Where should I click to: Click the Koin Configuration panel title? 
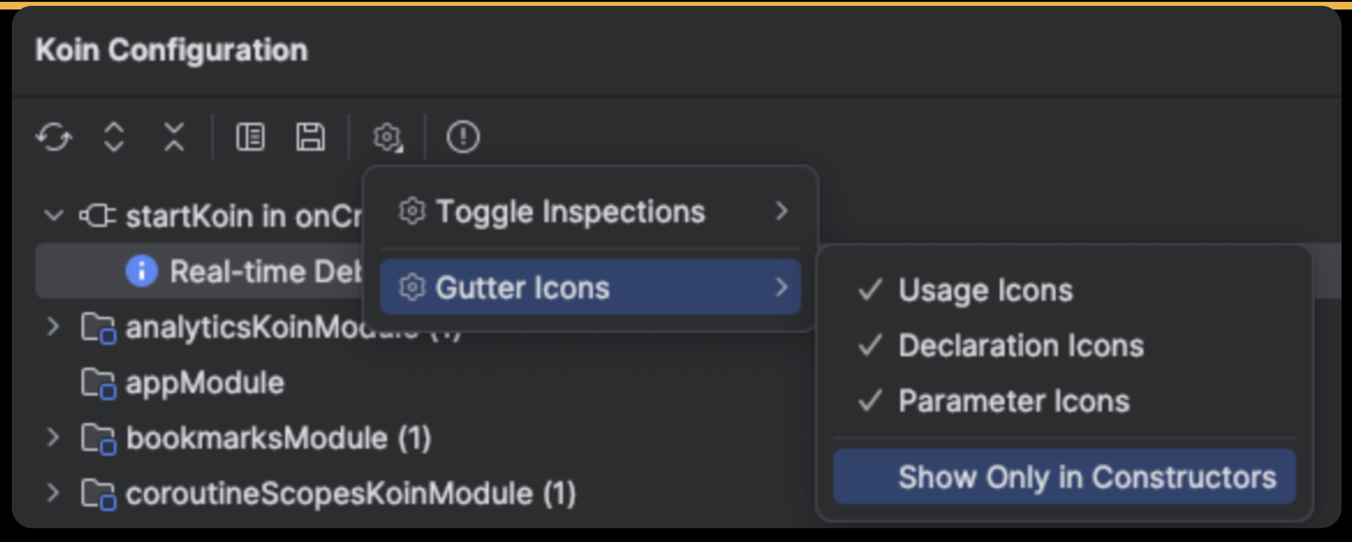[x=172, y=50]
